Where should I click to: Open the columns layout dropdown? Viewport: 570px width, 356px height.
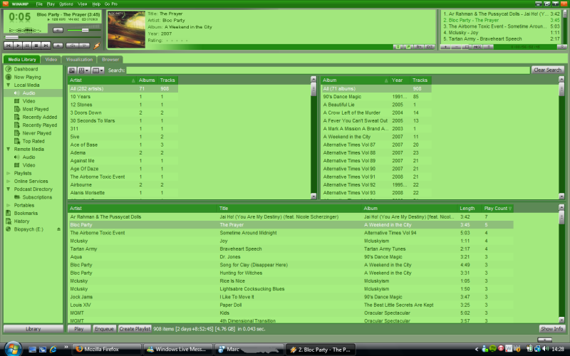click(98, 70)
